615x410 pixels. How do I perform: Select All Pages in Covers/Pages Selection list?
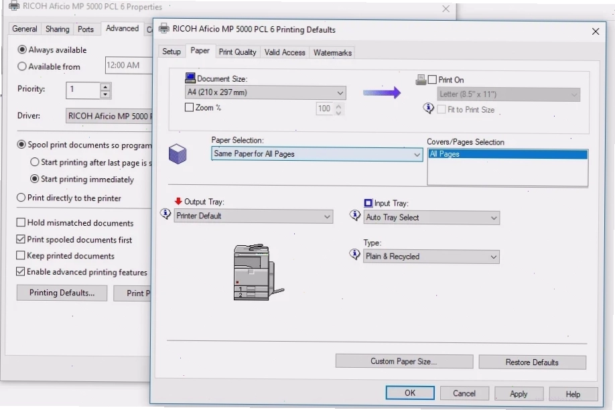point(508,154)
